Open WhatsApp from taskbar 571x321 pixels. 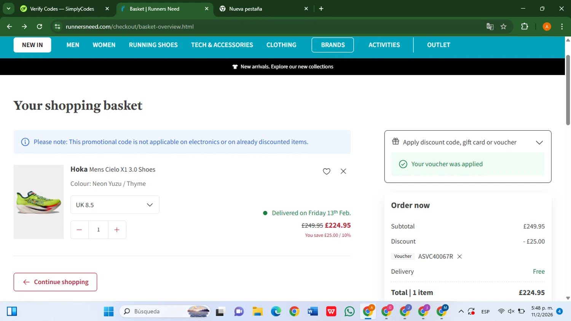click(x=349, y=311)
